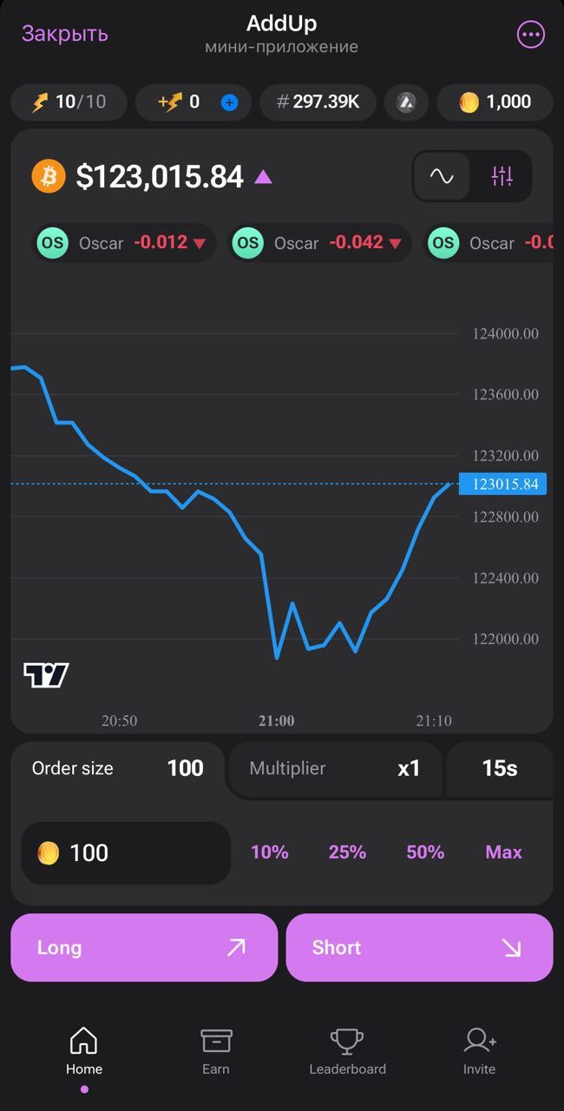Open the 15s duration selector

[x=499, y=768]
